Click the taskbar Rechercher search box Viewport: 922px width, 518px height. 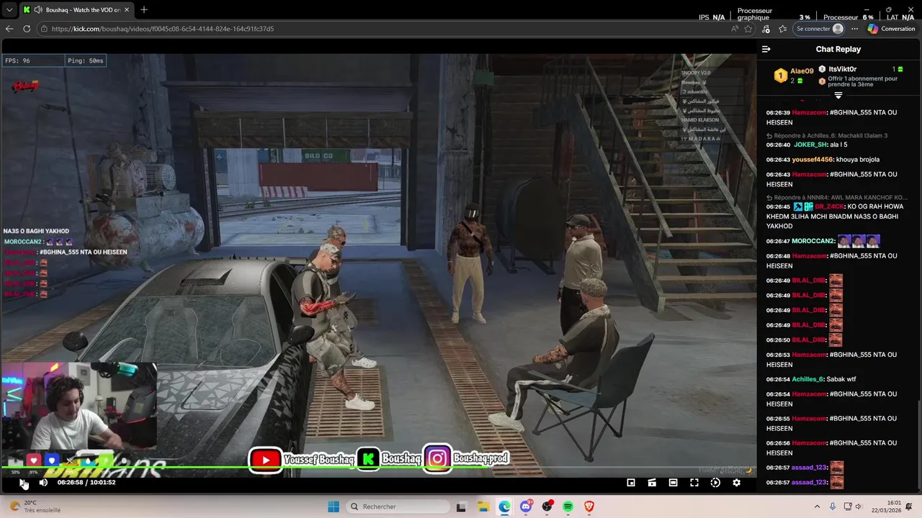(x=398, y=506)
